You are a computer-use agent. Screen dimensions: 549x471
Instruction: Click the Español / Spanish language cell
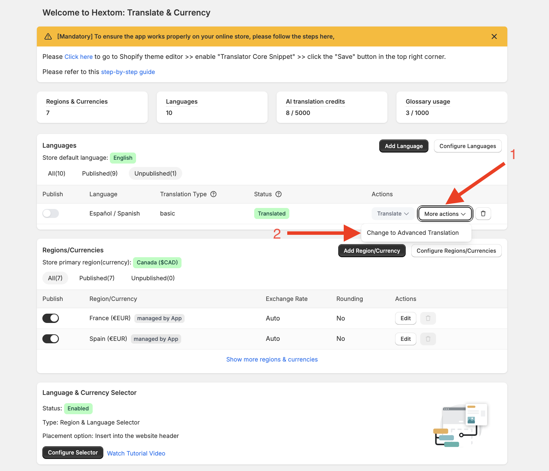click(115, 213)
